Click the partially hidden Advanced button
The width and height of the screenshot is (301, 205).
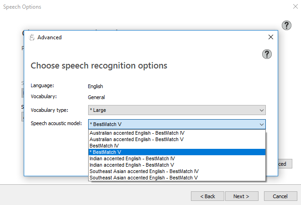click(283, 164)
